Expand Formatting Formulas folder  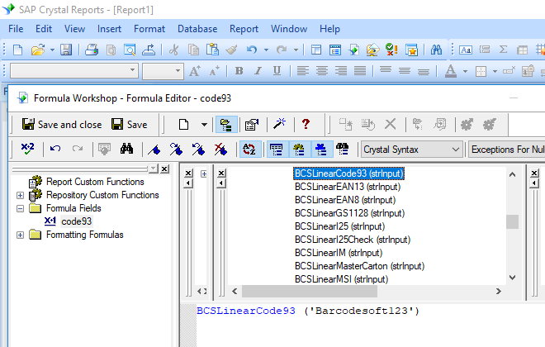pos(20,235)
